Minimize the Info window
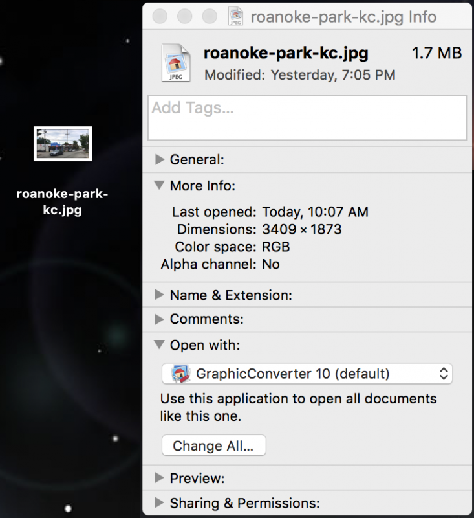This screenshot has height=518, width=474. (184, 16)
